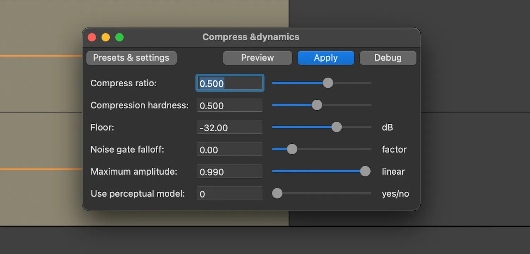Click the Preview button
The width and height of the screenshot is (530, 254).
tap(257, 57)
